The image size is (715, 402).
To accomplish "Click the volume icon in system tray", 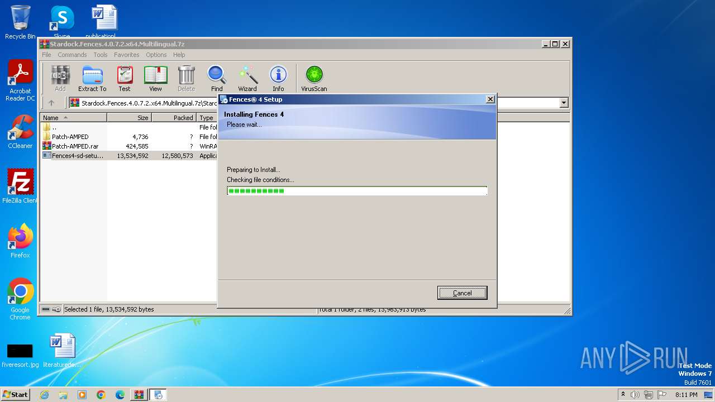I will [x=635, y=395].
